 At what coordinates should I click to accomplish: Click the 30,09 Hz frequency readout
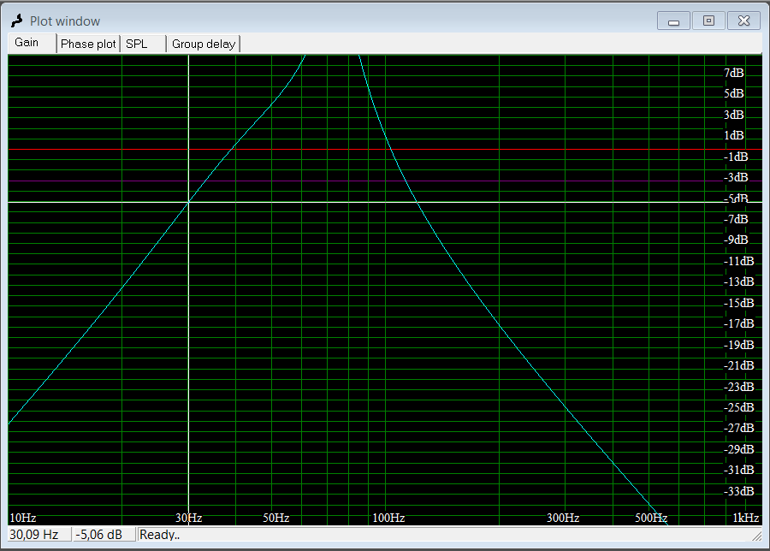pos(35,535)
